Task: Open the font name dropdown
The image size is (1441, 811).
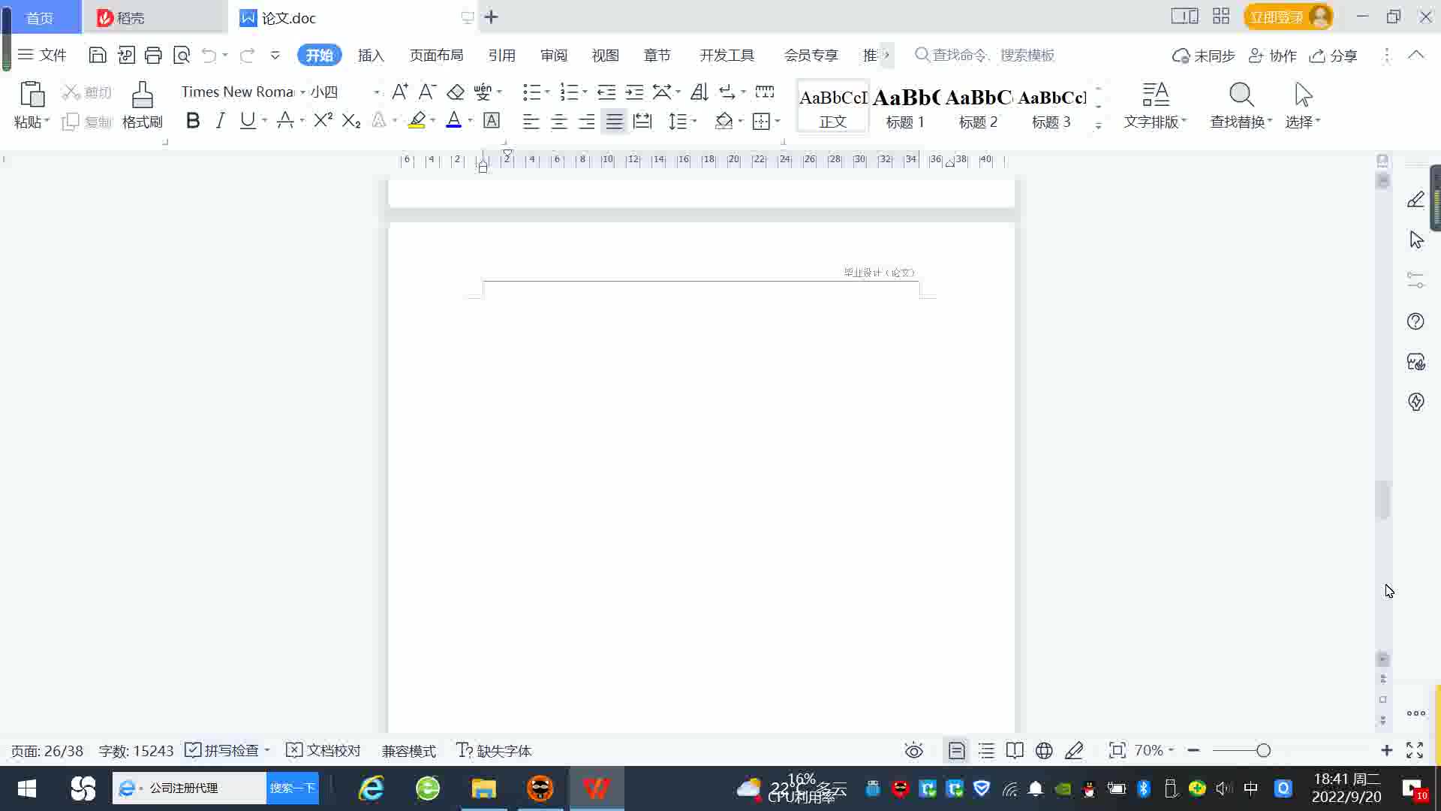Action: point(302,92)
